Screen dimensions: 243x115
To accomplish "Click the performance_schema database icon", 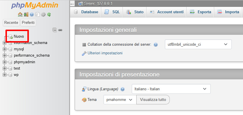I will [10, 55].
